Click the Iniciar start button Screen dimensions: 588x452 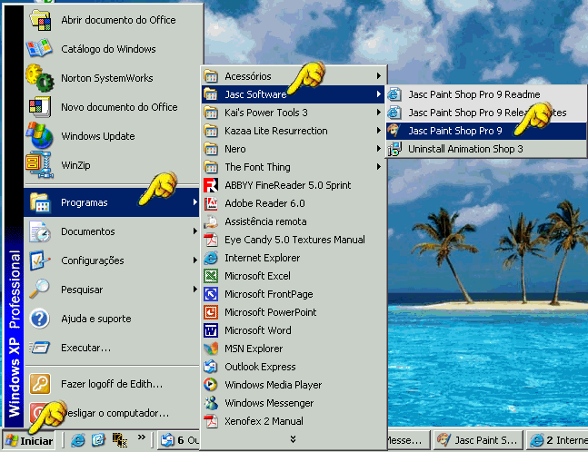pos(29,440)
